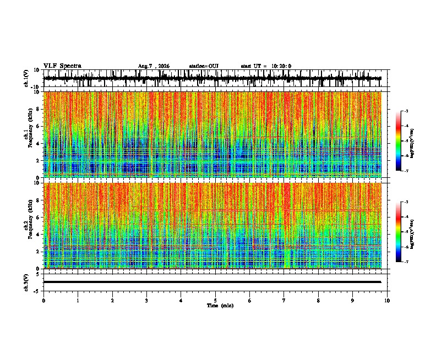The width and height of the screenshot is (436, 337).
Task: Click the color scale bar beside ch.1 spectrogram
Action: pos(398,141)
